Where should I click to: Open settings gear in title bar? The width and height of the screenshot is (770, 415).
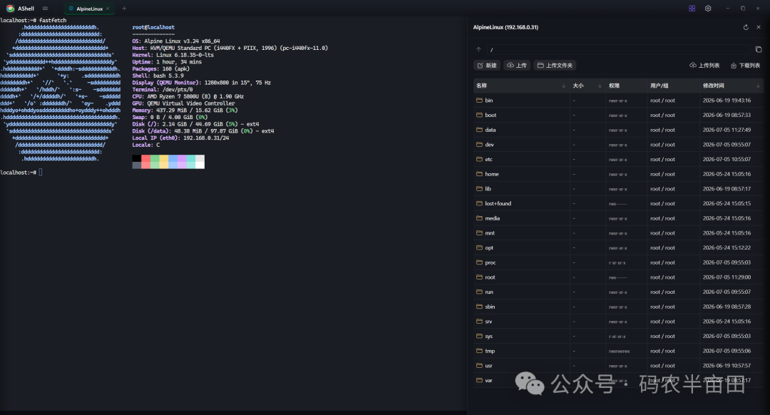click(708, 9)
